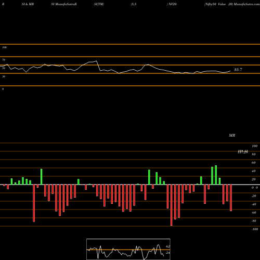The height and width of the screenshot is (260, 260).
Task: Open the mini overview chart thumbnail at the bottom
Action: tap(128, 249)
